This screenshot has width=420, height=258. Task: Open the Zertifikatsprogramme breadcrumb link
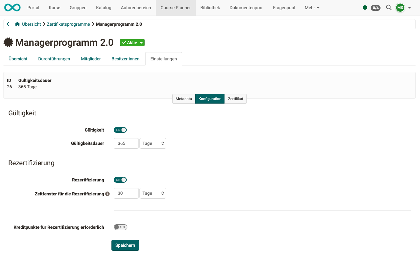pyautogui.click(x=68, y=24)
